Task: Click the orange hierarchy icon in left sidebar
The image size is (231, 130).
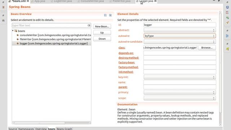Action: click(3, 7)
